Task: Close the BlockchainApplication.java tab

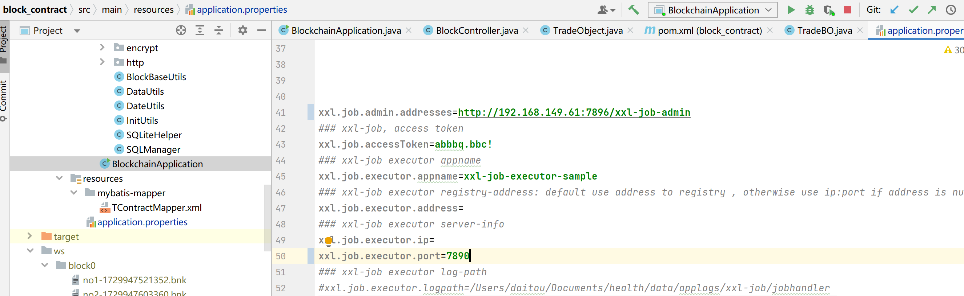Action: pyautogui.click(x=409, y=30)
